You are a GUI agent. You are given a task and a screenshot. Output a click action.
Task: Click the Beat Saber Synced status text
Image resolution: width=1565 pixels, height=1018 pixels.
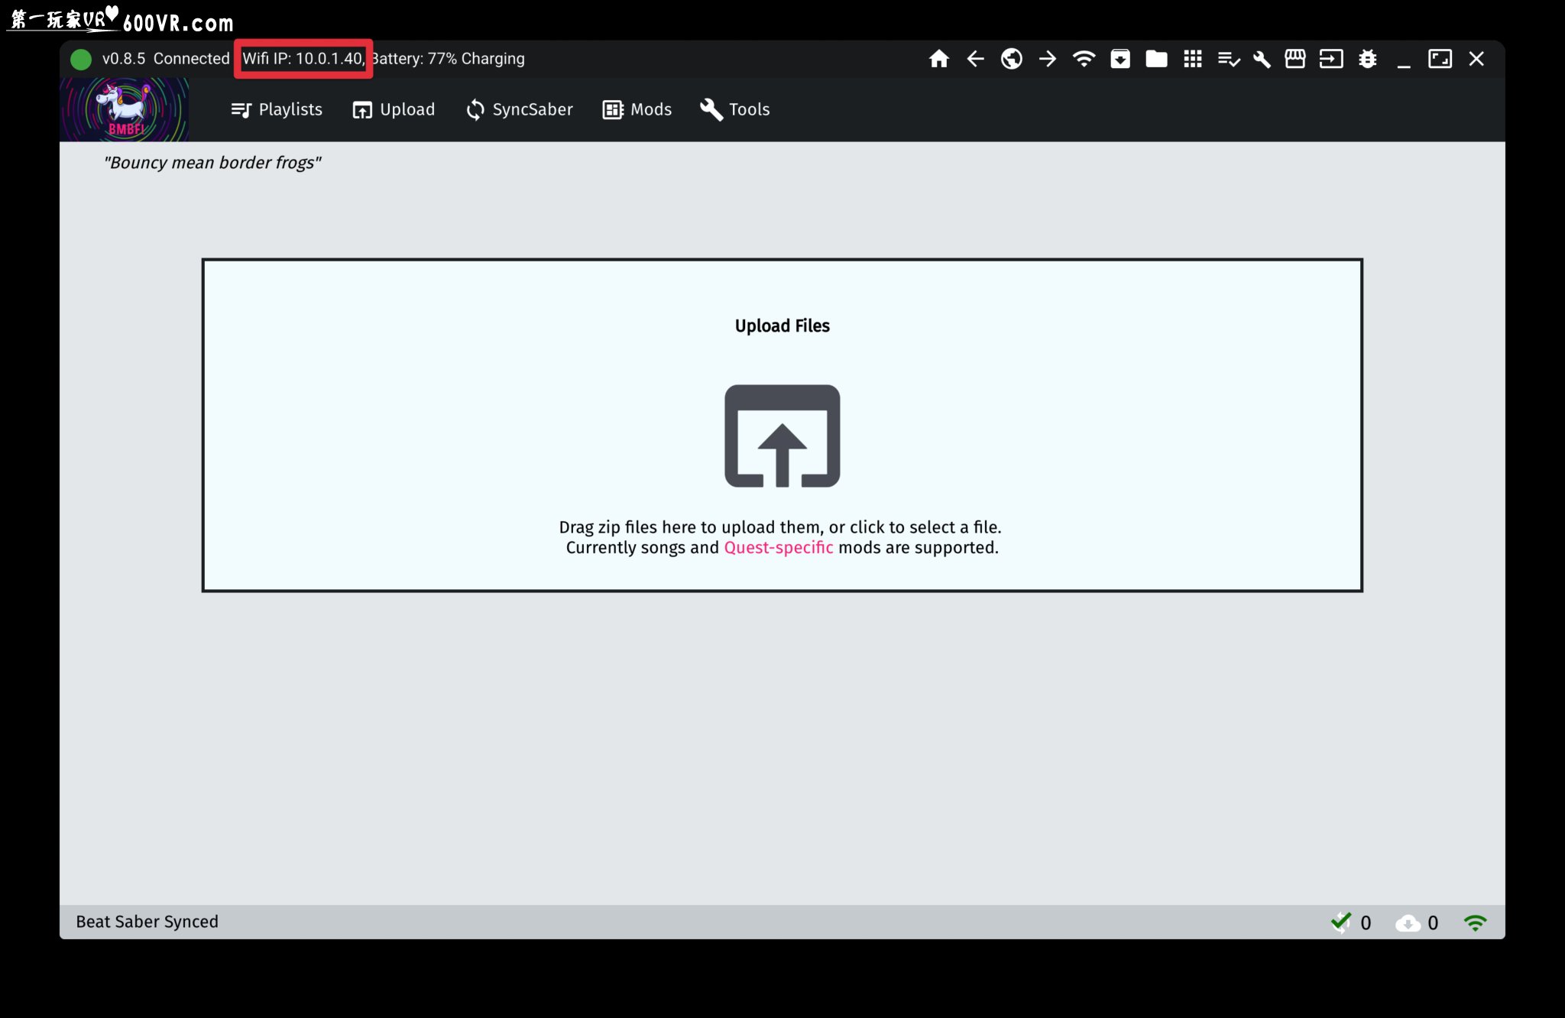(x=147, y=922)
